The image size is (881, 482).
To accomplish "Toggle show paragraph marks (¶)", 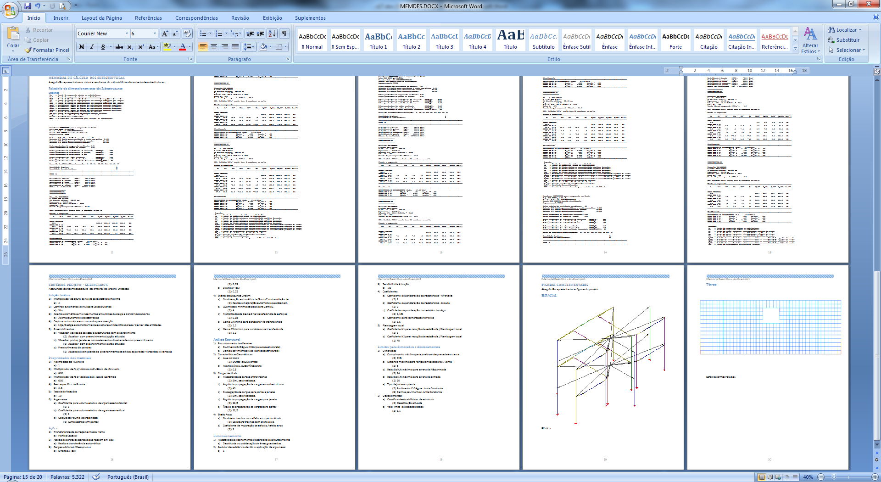I will point(285,34).
